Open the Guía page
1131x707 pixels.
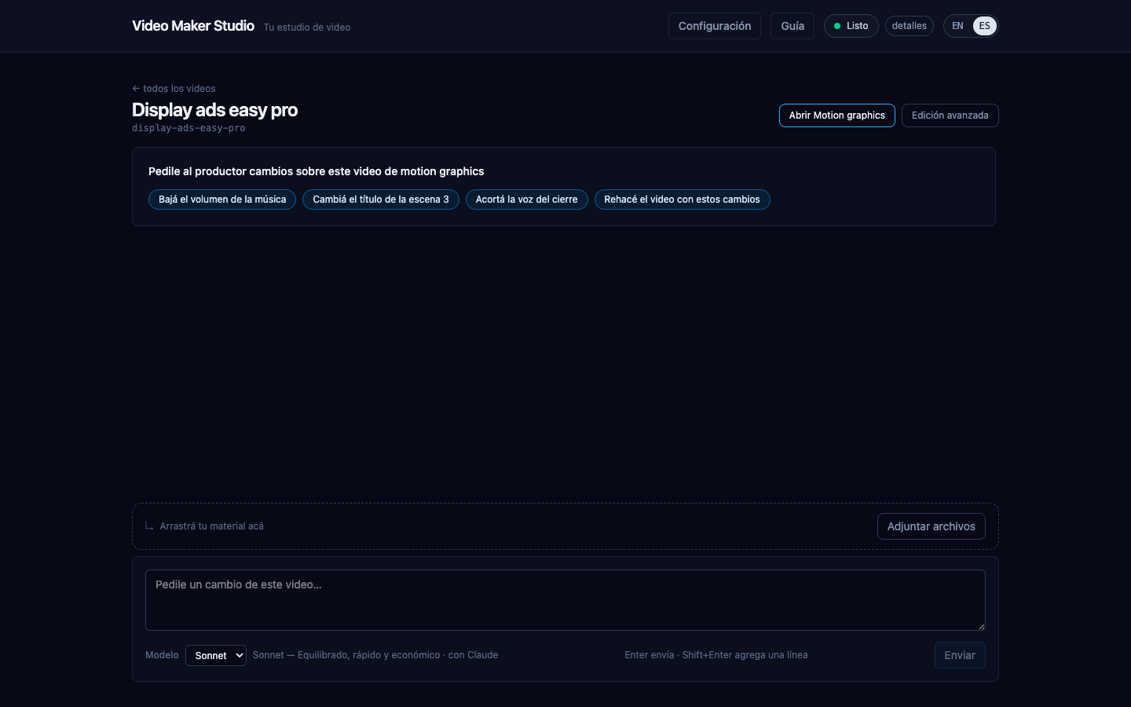coord(792,26)
